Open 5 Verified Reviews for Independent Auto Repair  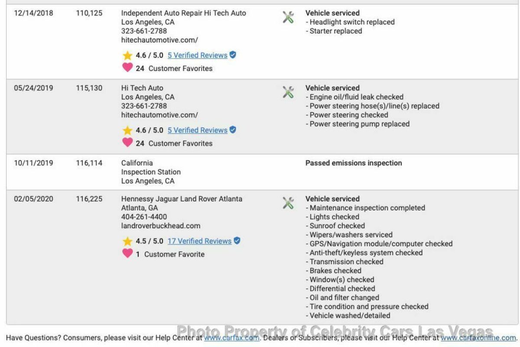coord(197,55)
